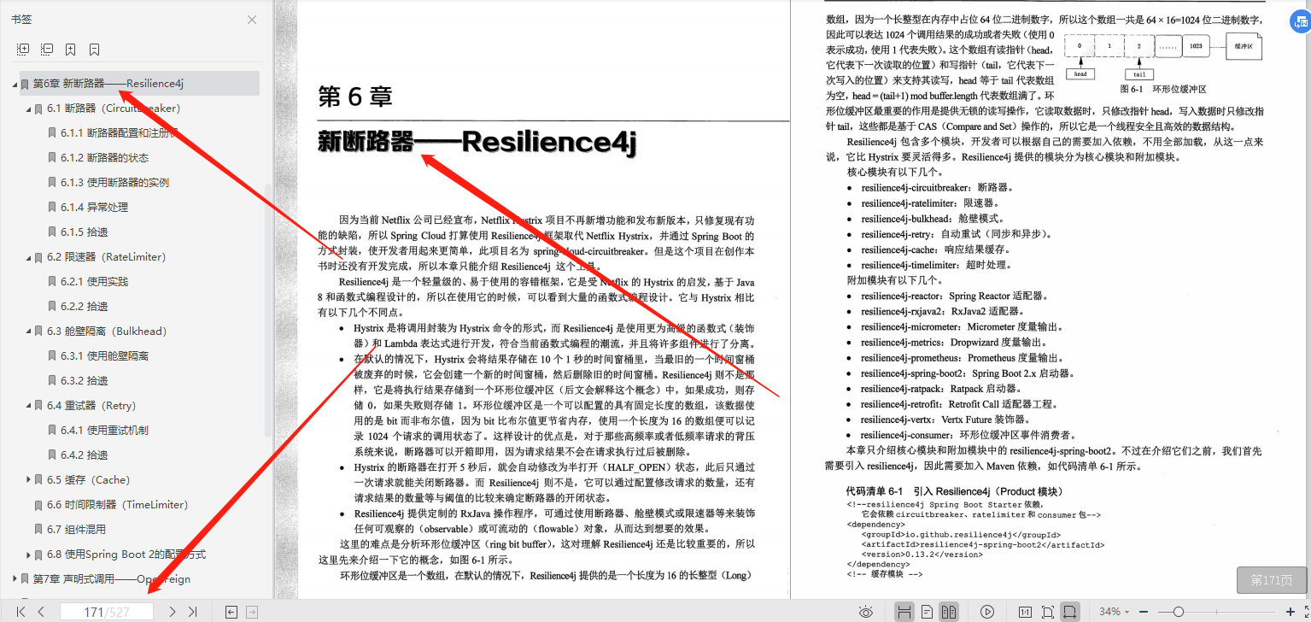Click the zoom slider handle
The height and width of the screenshot is (622, 1311).
[x=1179, y=612]
